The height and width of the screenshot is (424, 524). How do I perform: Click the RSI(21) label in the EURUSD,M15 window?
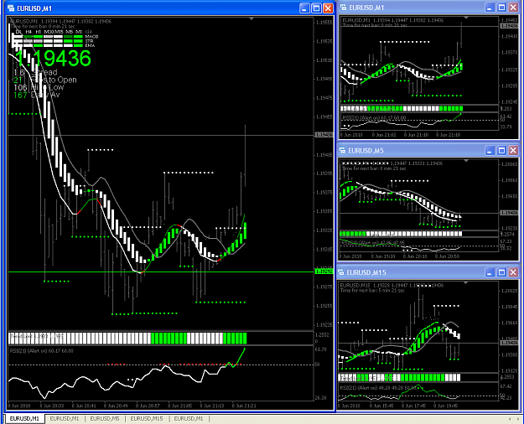pyautogui.click(x=377, y=388)
